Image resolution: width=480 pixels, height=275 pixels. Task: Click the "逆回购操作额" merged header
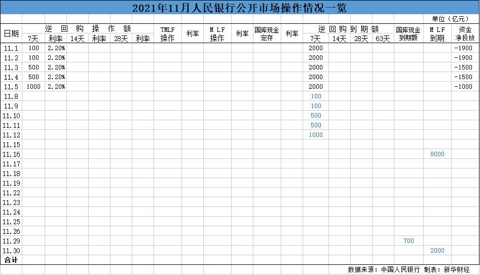(x=88, y=29)
